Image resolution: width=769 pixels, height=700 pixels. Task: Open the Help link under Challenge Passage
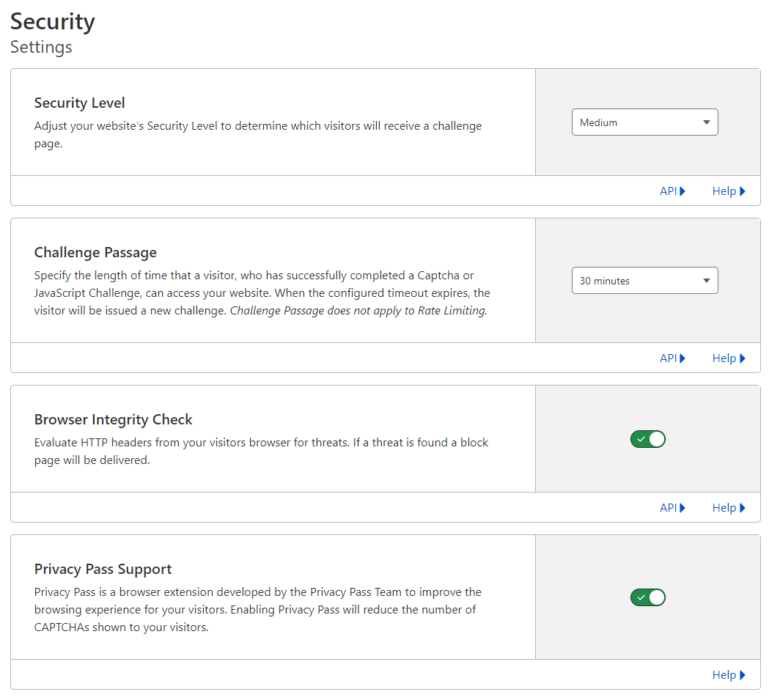(x=724, y=358)
